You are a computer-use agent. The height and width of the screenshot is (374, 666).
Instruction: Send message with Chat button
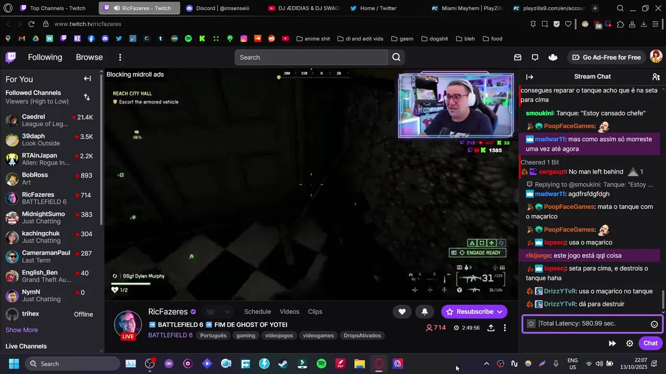[x=650, y=343]
